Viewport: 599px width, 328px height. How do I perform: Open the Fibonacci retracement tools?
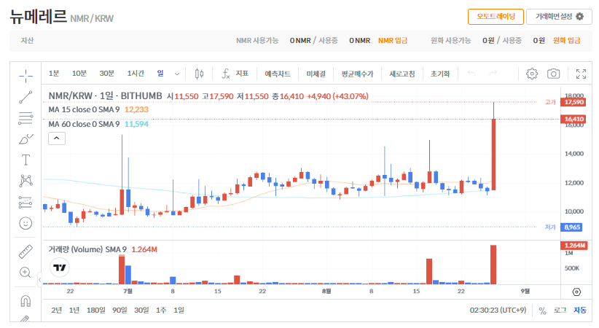coord(26,118)
